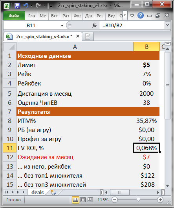Select column A header
The height and width of the screenshot is (208, 174).
75,47
